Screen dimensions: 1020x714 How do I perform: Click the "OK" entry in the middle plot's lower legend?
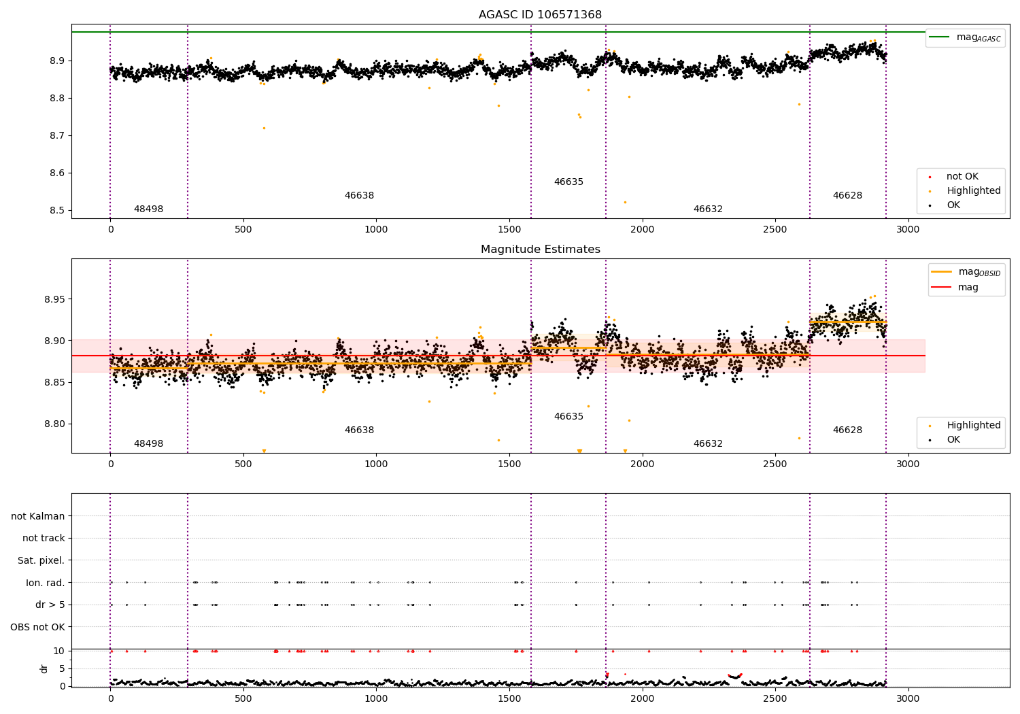(953, 440)
